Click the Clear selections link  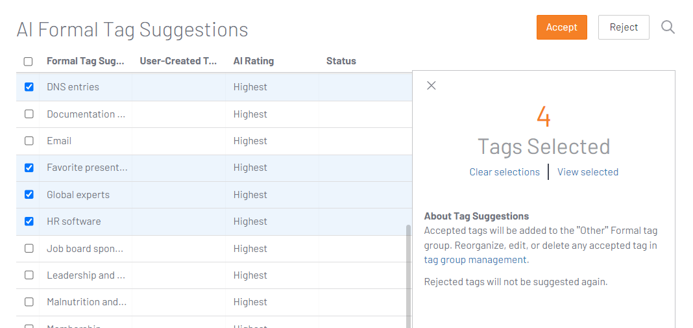click(x=504, y=172)
